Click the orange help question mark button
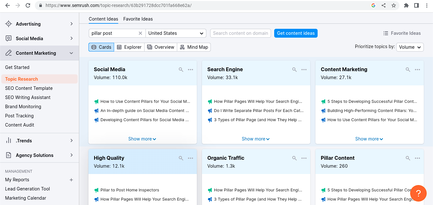This screenshot has width=433, height=205. [418, 193]
